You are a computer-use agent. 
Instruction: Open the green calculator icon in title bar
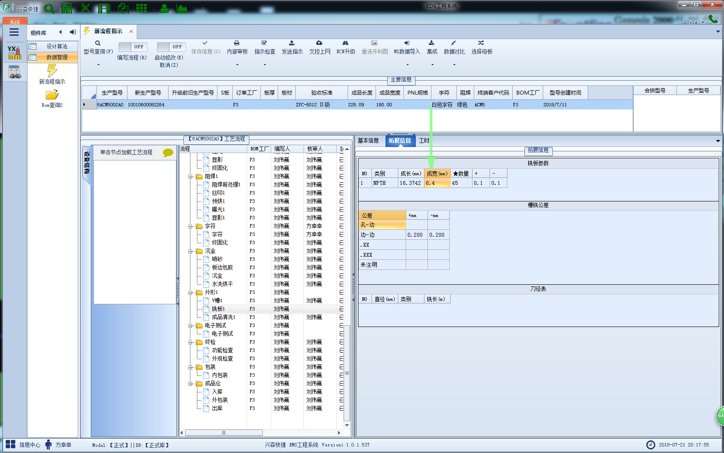67,8
